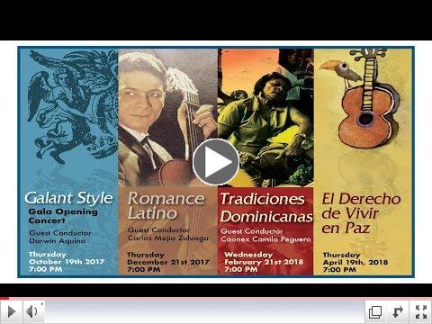Click the Tradiciones Dominicanas title
This screenshot has height=324, width=432.
266,208
